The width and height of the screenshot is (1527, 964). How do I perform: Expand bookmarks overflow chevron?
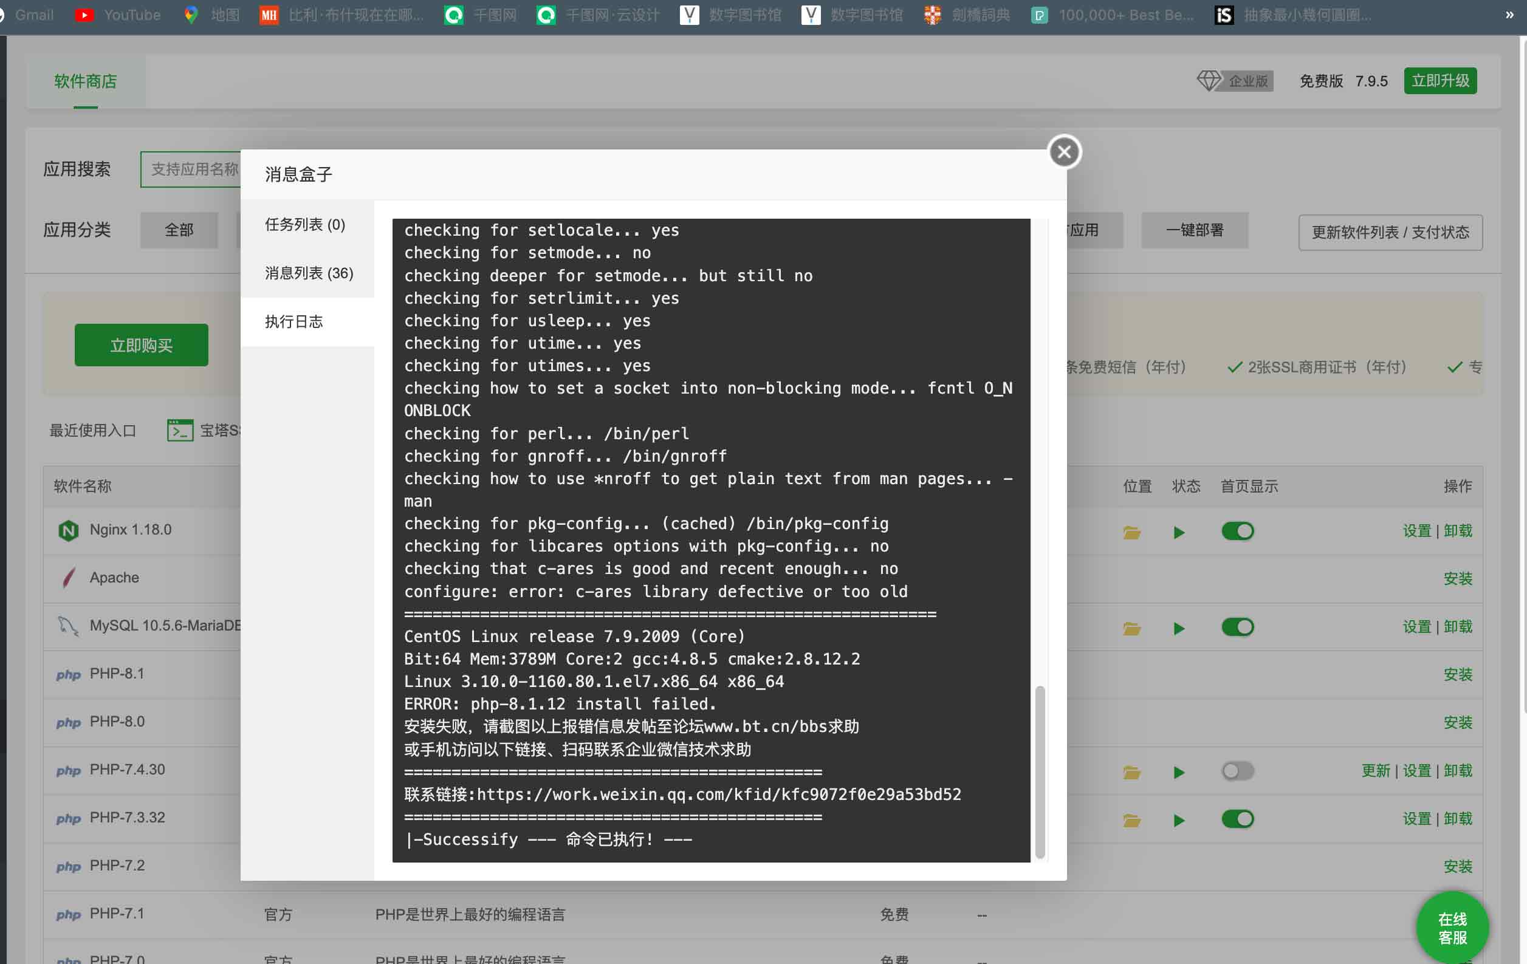pyautogui.click(x=1509, y=15)
